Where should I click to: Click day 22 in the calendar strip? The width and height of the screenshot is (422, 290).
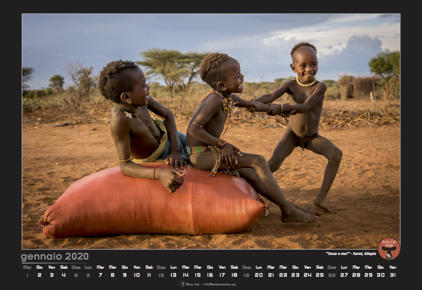click(283, 275)
